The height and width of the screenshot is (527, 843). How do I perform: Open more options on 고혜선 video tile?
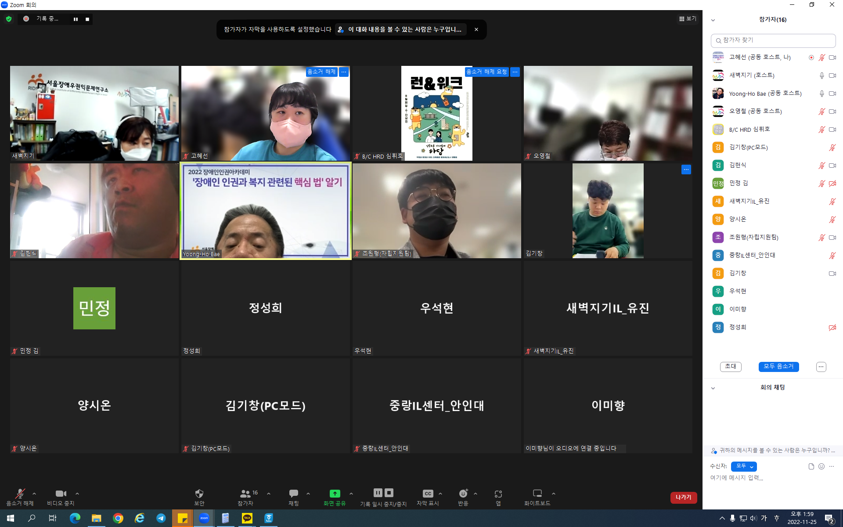pos(344,72)
